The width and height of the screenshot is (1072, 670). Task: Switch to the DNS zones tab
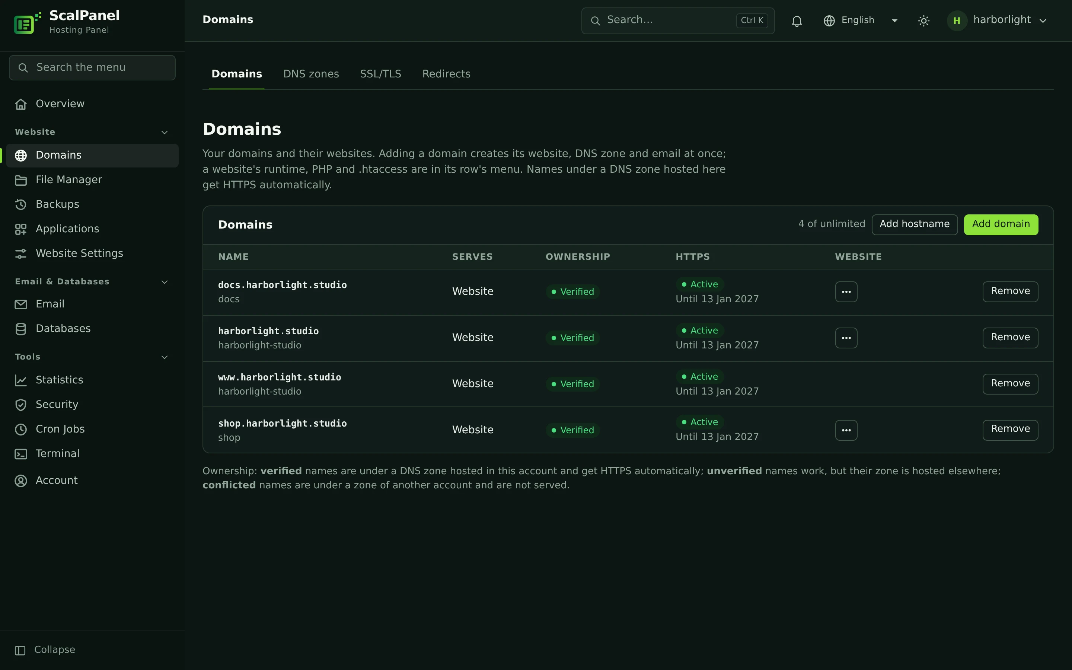311,74
